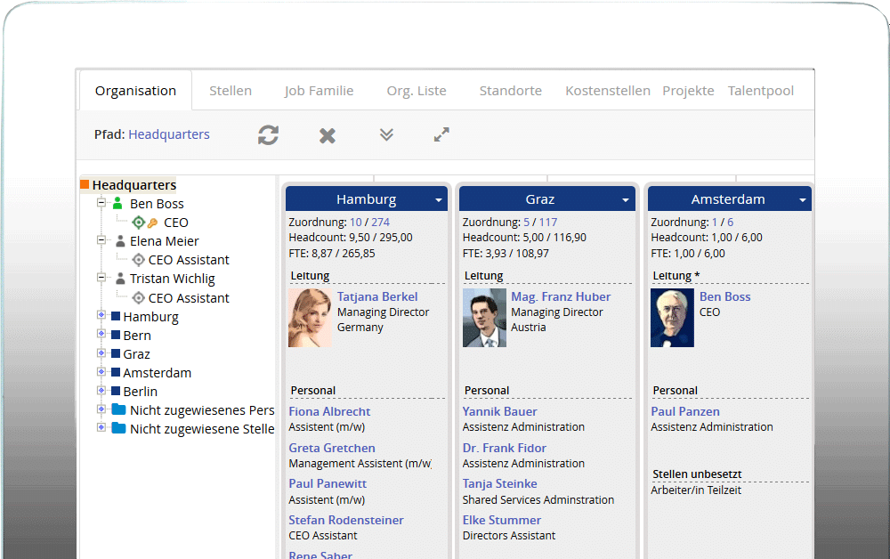Open Dr. Frank Fidor's profile link
890x559 pixels.
(504, 448)
